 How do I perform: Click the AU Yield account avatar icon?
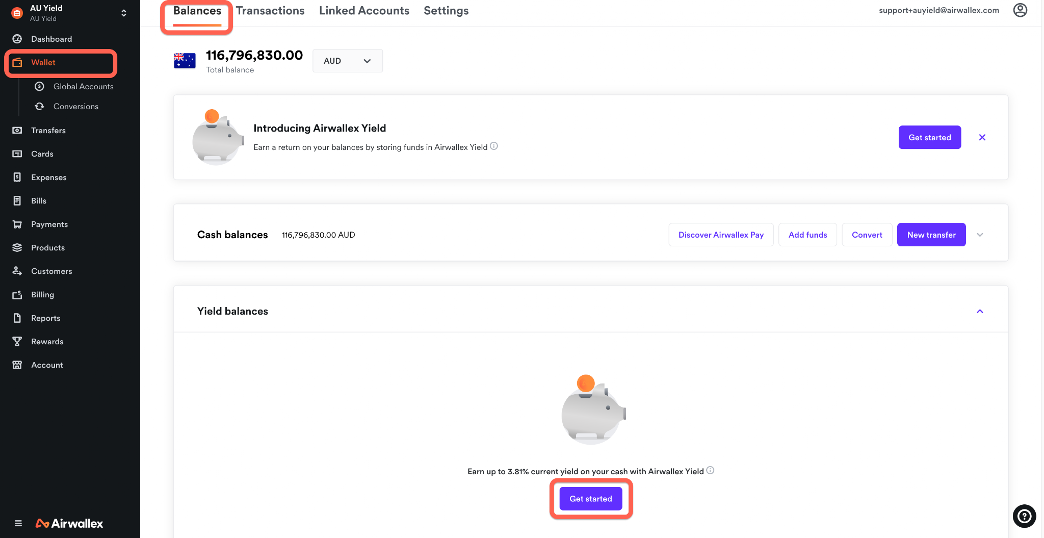coord(17,13)
